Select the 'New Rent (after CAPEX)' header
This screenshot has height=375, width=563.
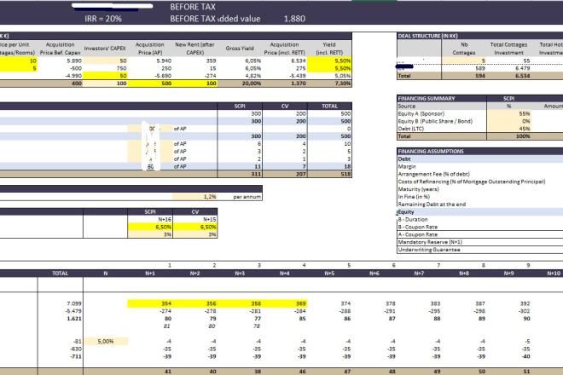(194, 49)
